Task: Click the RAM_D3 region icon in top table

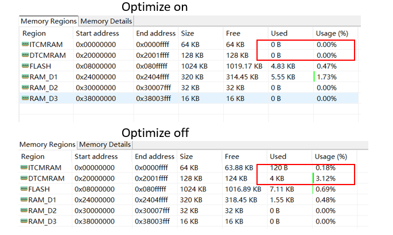Action: (25, 99)
